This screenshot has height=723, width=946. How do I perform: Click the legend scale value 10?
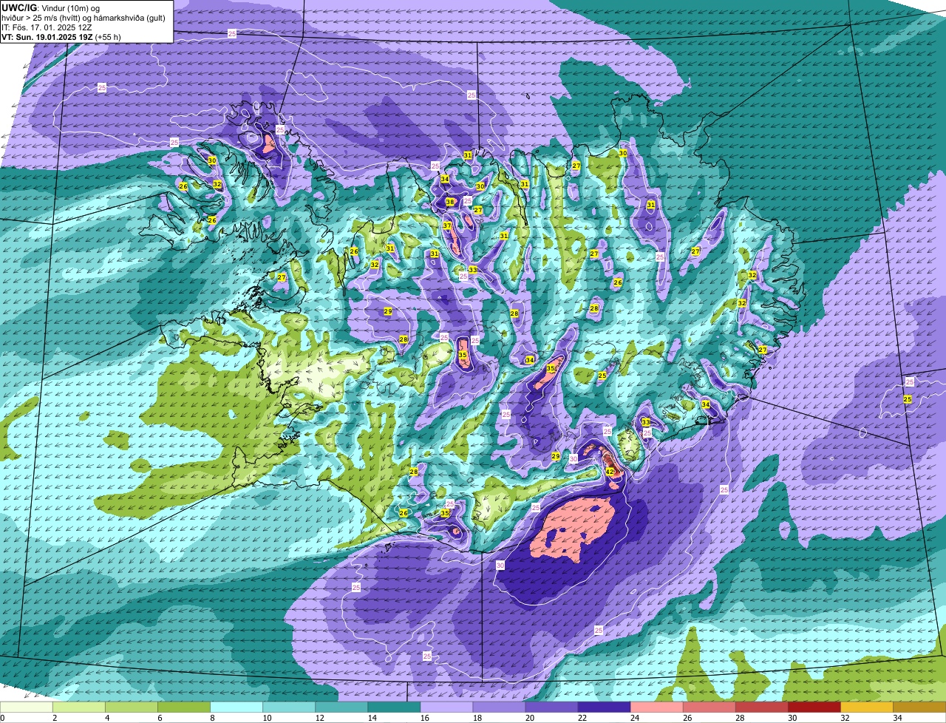[267, 718]
